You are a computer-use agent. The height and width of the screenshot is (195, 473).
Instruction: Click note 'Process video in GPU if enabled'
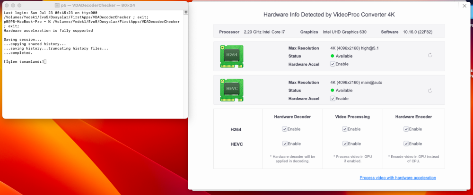pyautogui.click(x=352, y=159)
